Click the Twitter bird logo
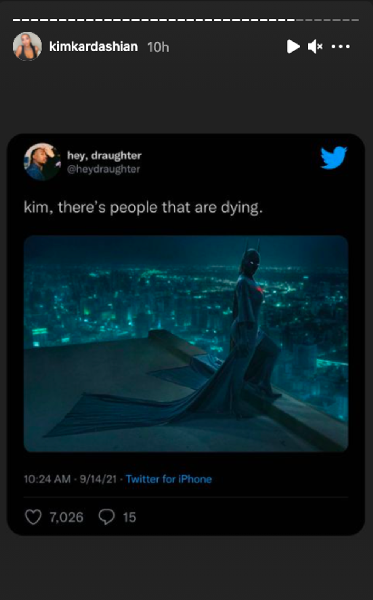373x600 pixels. pos(333,157)
